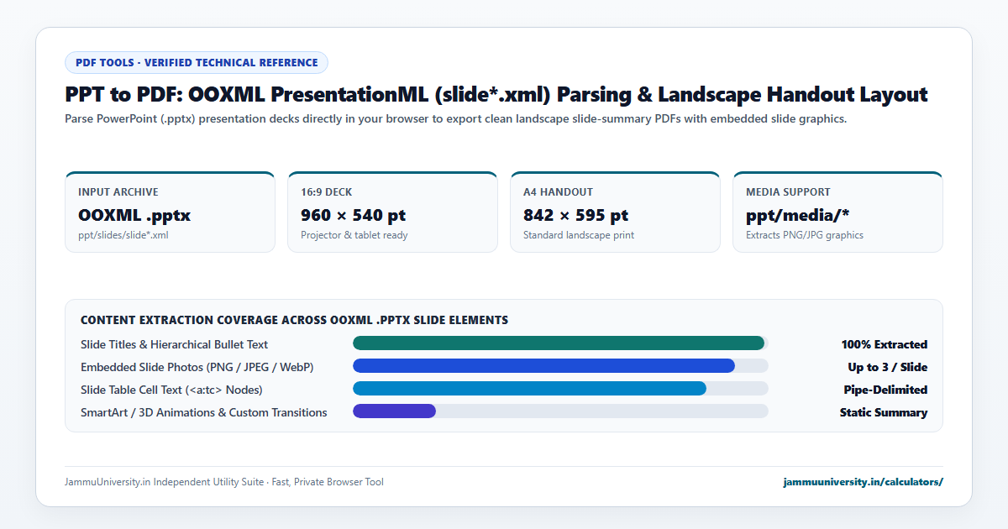Select the Input Archive OOXML .pptx card
Viewport: 1008px width, 529px height.
point(170,212)
